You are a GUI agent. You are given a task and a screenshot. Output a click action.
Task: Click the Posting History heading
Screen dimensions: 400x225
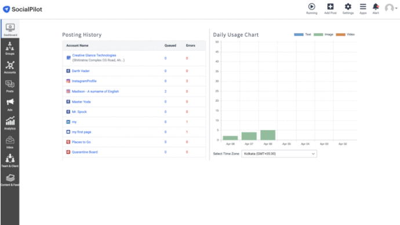[x=82, y=35]
